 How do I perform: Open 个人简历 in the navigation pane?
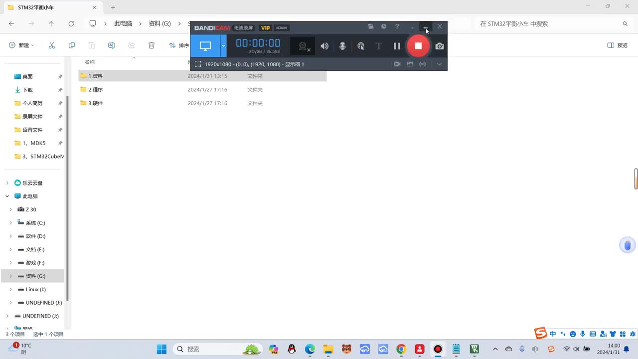[32, 103]
